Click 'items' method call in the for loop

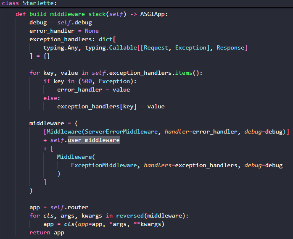(184, 73)
